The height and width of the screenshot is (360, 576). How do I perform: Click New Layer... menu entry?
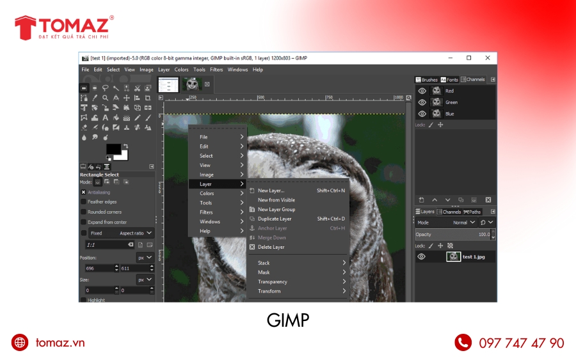[x=271, y=191]
